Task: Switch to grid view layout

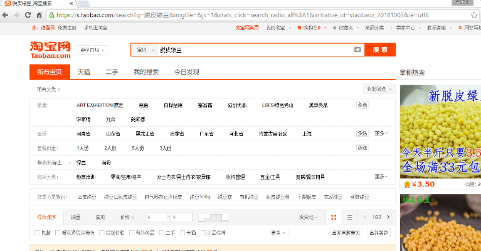Action: (x=334, y=217)
